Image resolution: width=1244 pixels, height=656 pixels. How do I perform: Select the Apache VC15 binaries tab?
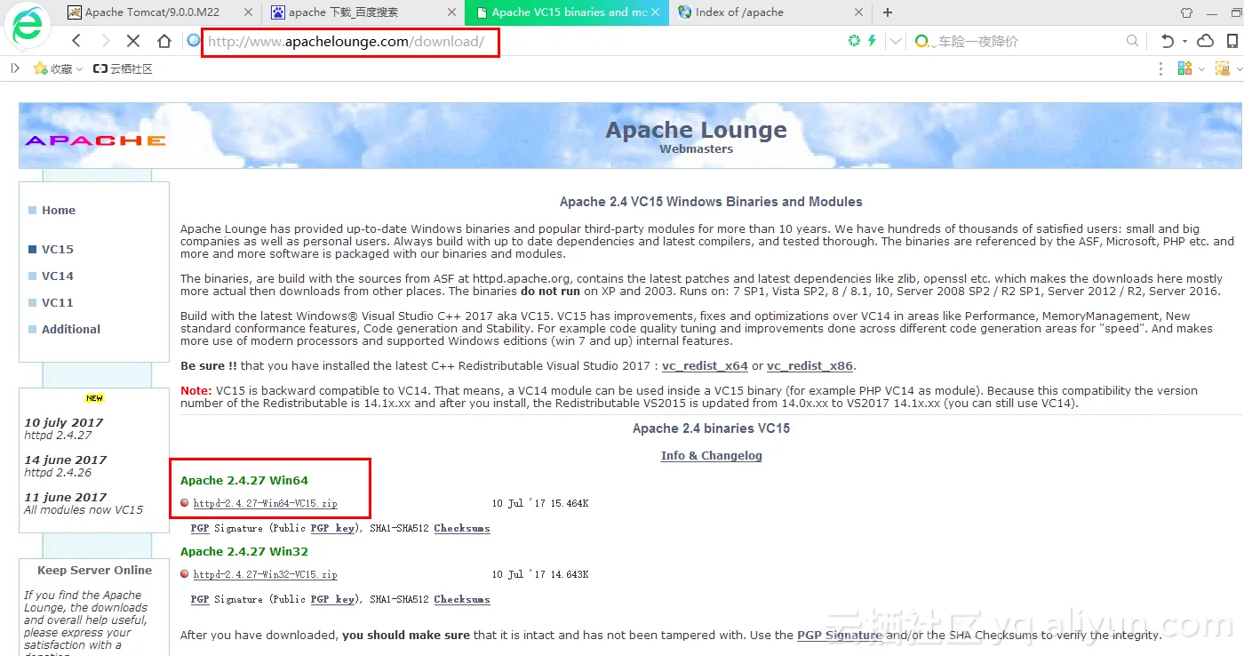pos(566,12)
